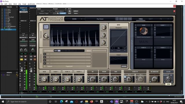
Task: Mute the first Pro Tools channel strip
Action: click(x=25, y=60)
